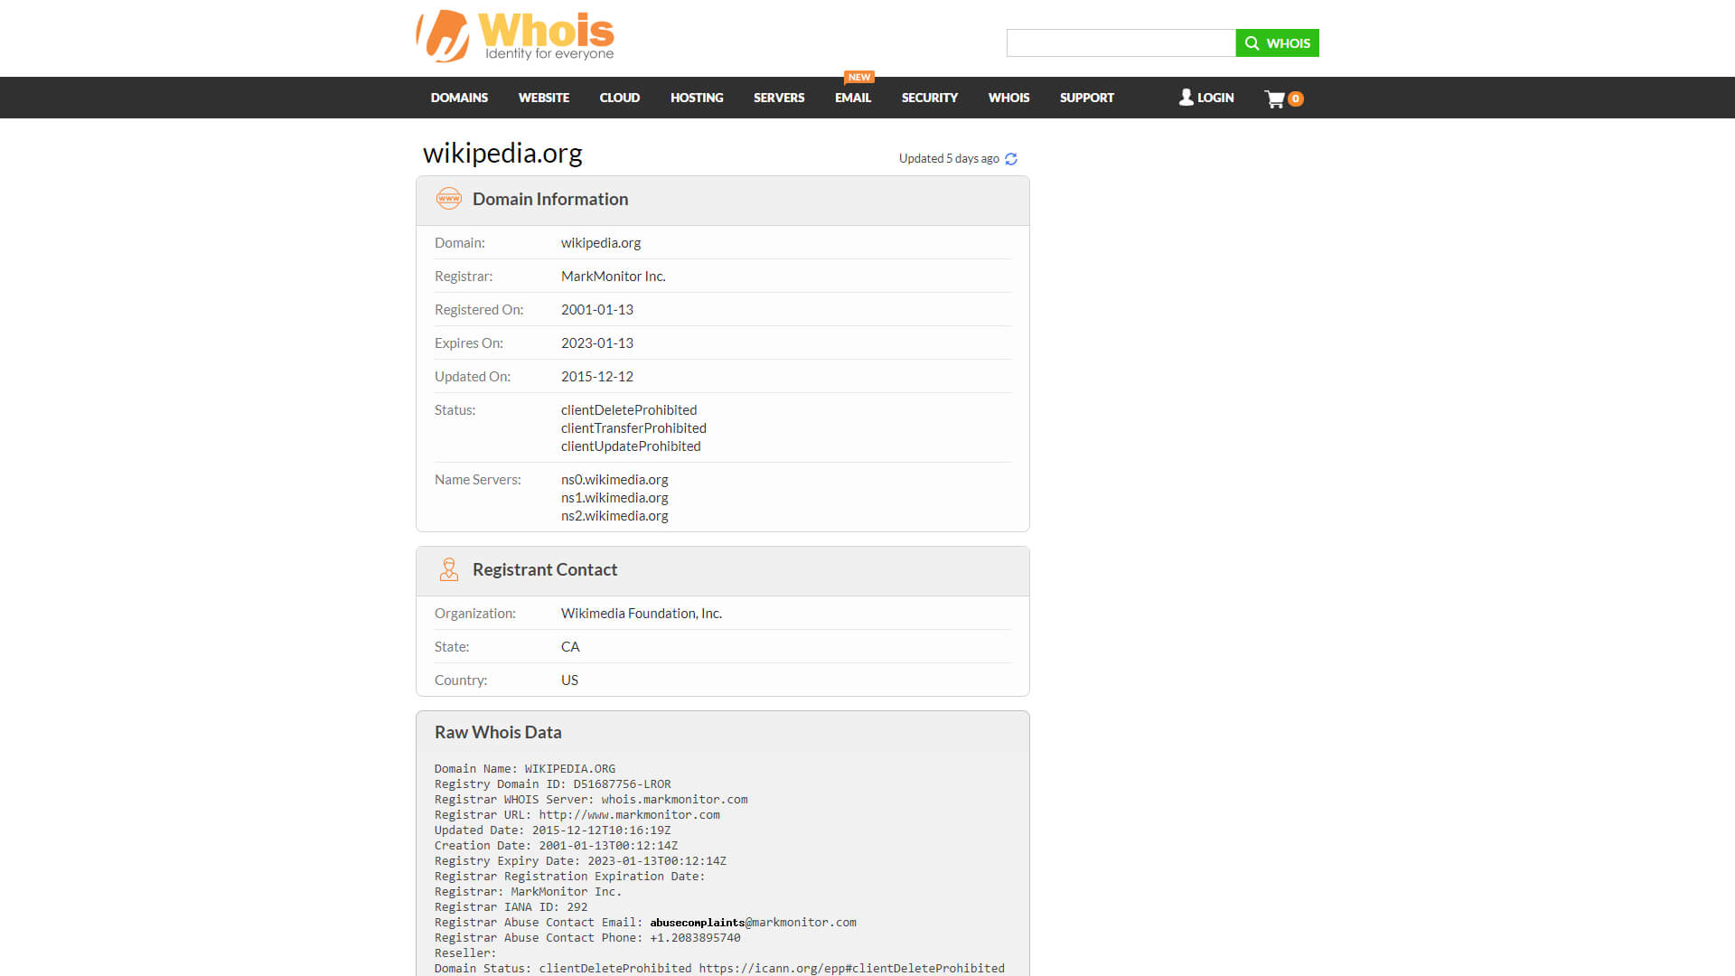The image size is (1735, 976).
Task: Click the WHOIS search button icon
Action: tap(1252, 42)
